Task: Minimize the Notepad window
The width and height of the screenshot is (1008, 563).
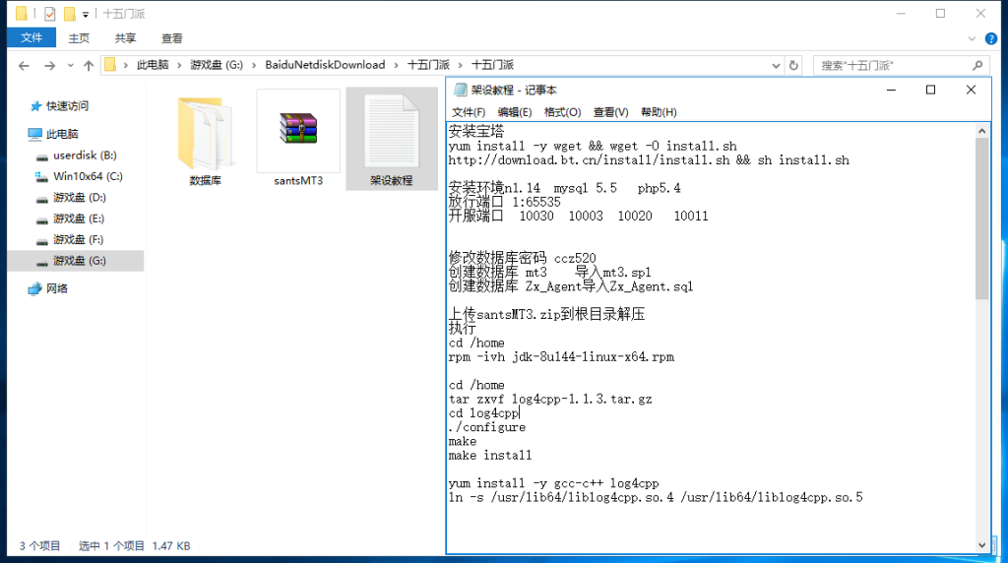Action: 891,90
